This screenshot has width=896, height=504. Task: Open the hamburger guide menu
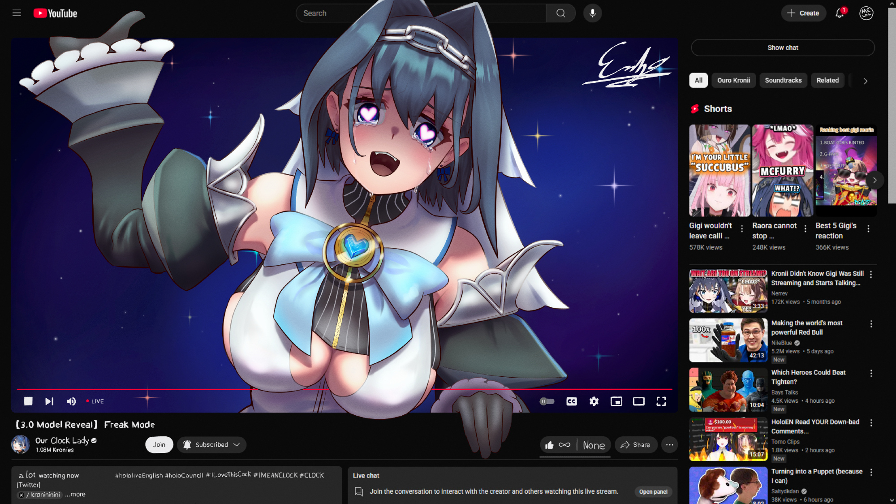17,13
